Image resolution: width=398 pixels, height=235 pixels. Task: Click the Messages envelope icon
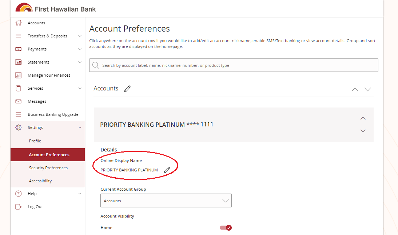click(x=18, y=101)
